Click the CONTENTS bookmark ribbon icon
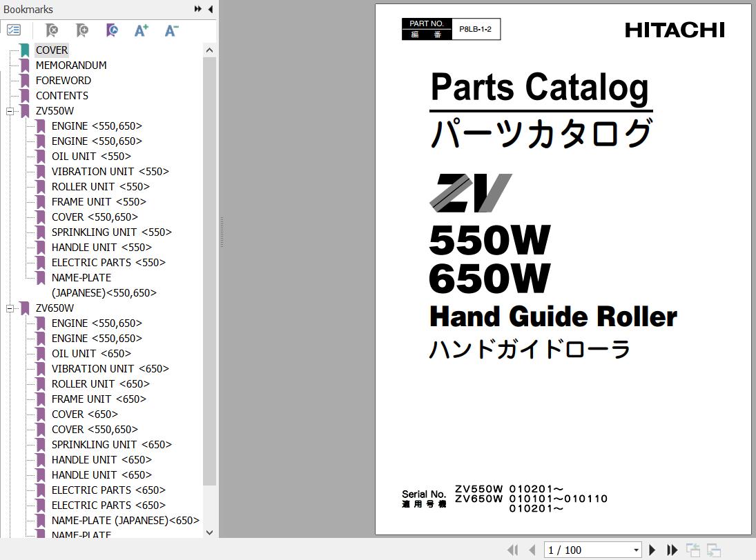 [x=25, y=96]
